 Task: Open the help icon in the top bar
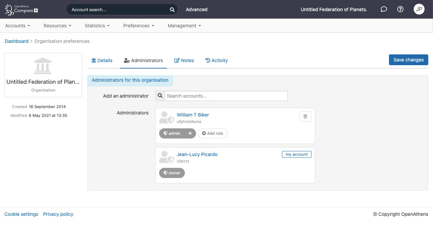point(400,9)
